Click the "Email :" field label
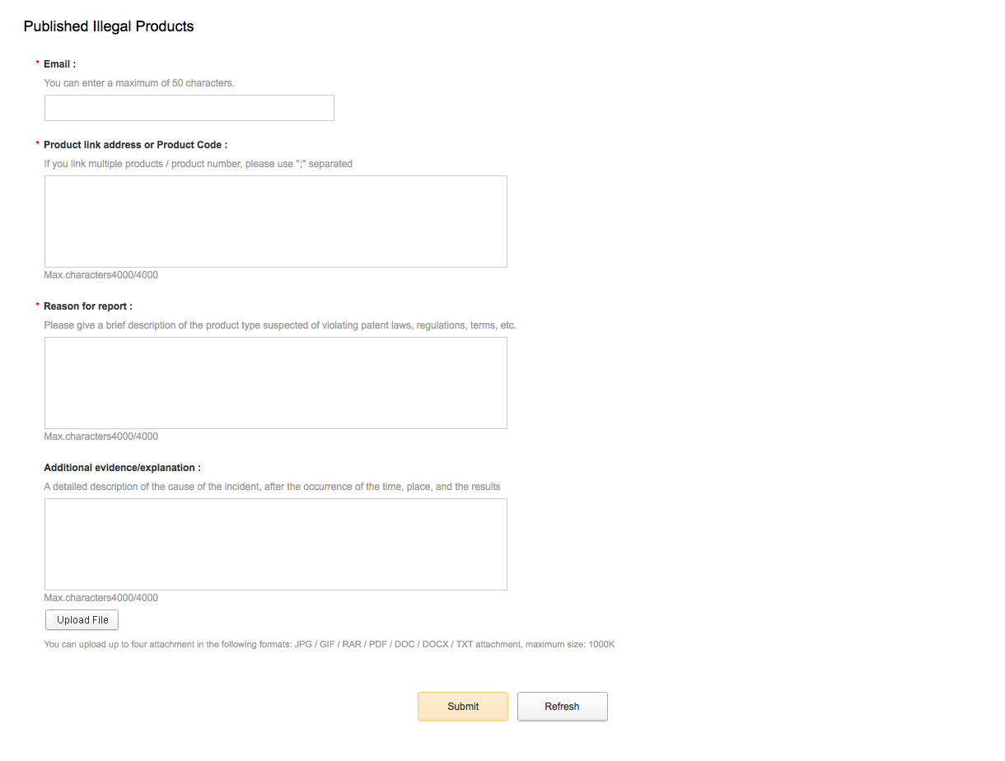The height and width of the screenshot is (761, 1005). pyautogui.click(x=60, y=64)
